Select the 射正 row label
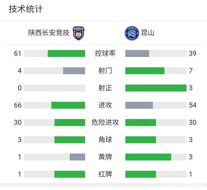This screenshot has width=207, height=190. click(x=105, y=88)
